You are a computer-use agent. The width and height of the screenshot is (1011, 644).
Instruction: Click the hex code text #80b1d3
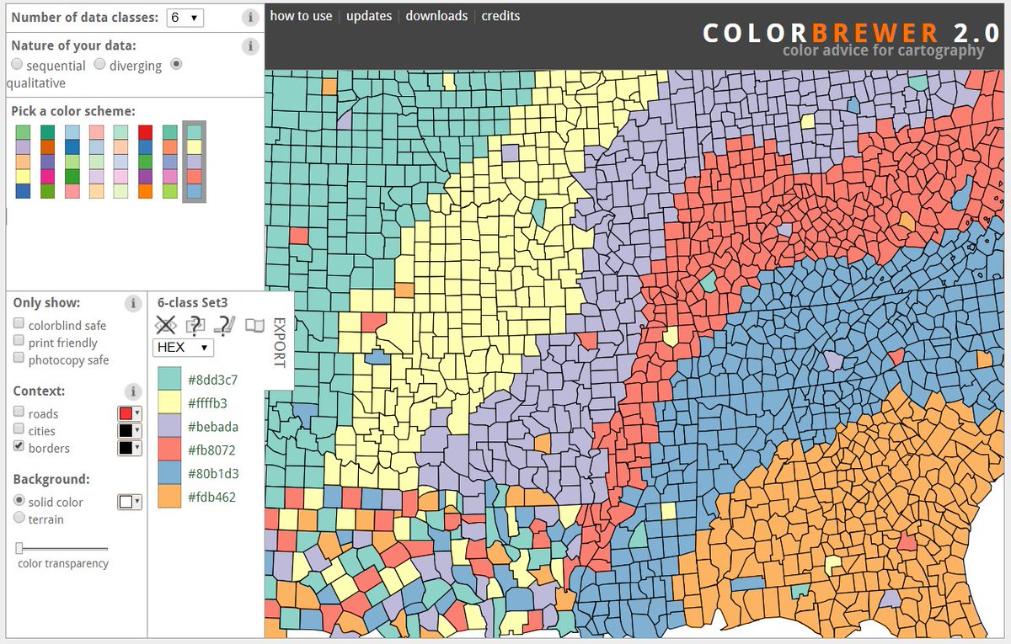coord(212,474)
